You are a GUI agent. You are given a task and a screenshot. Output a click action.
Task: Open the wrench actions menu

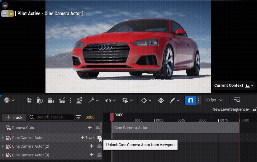coord(91,100)
